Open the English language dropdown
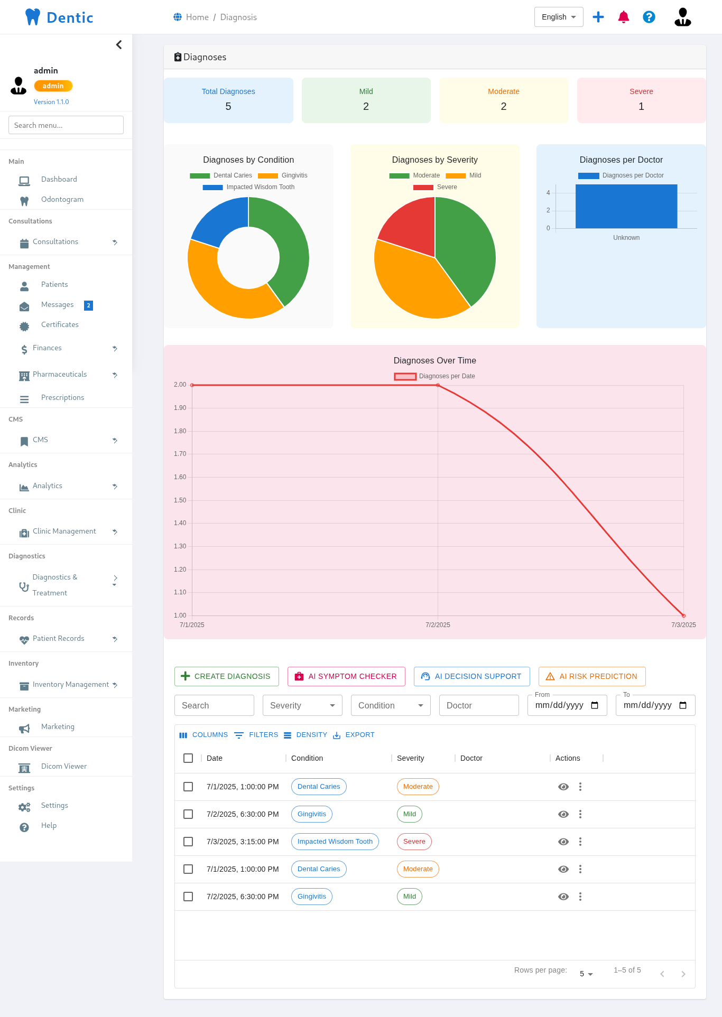This screenshot has width=722, height=1017. [559, 17]
